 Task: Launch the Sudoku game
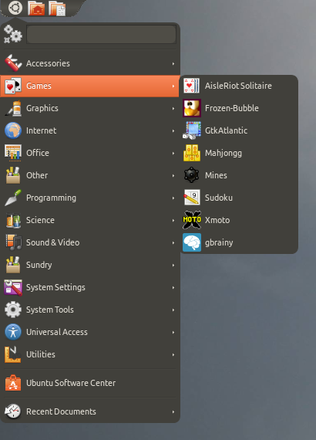click(239, 198)
